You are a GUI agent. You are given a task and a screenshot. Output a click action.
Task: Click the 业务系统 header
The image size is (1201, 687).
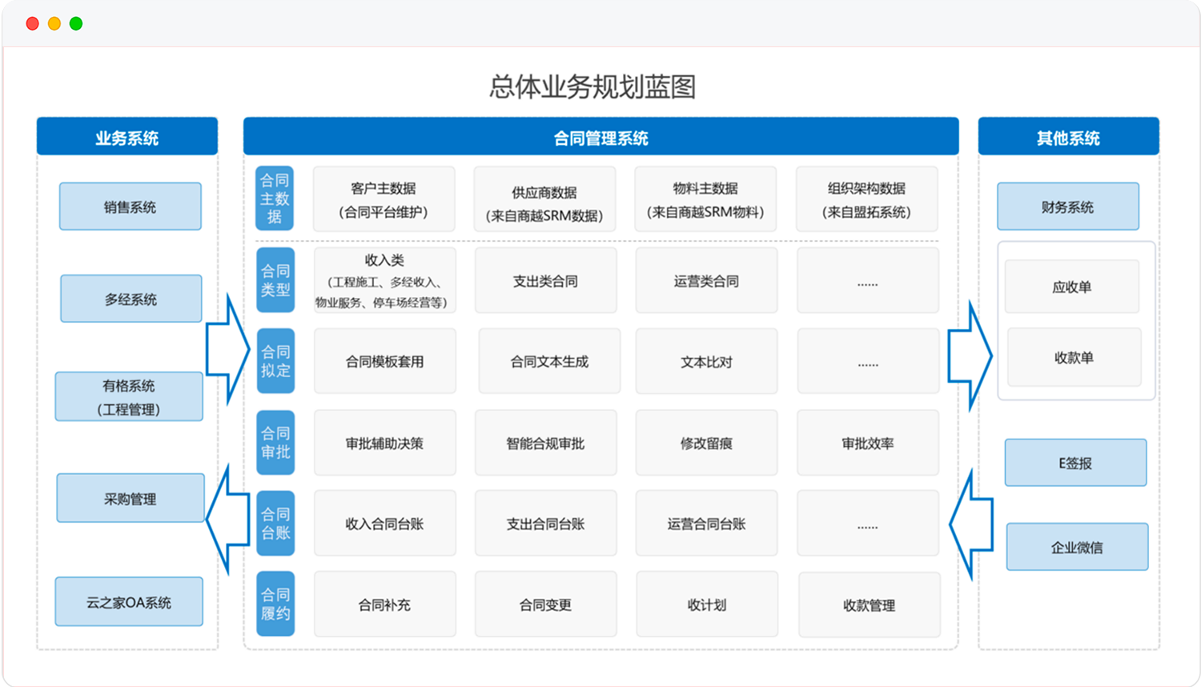[127, 137]
